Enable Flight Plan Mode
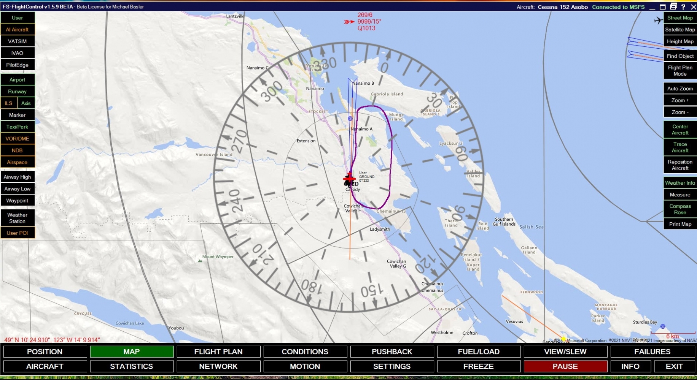697x380 pixels. (x=680, y=71)
